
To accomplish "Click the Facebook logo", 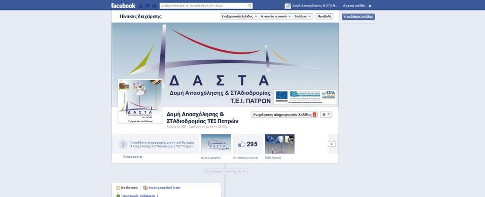I will (123, 6).
